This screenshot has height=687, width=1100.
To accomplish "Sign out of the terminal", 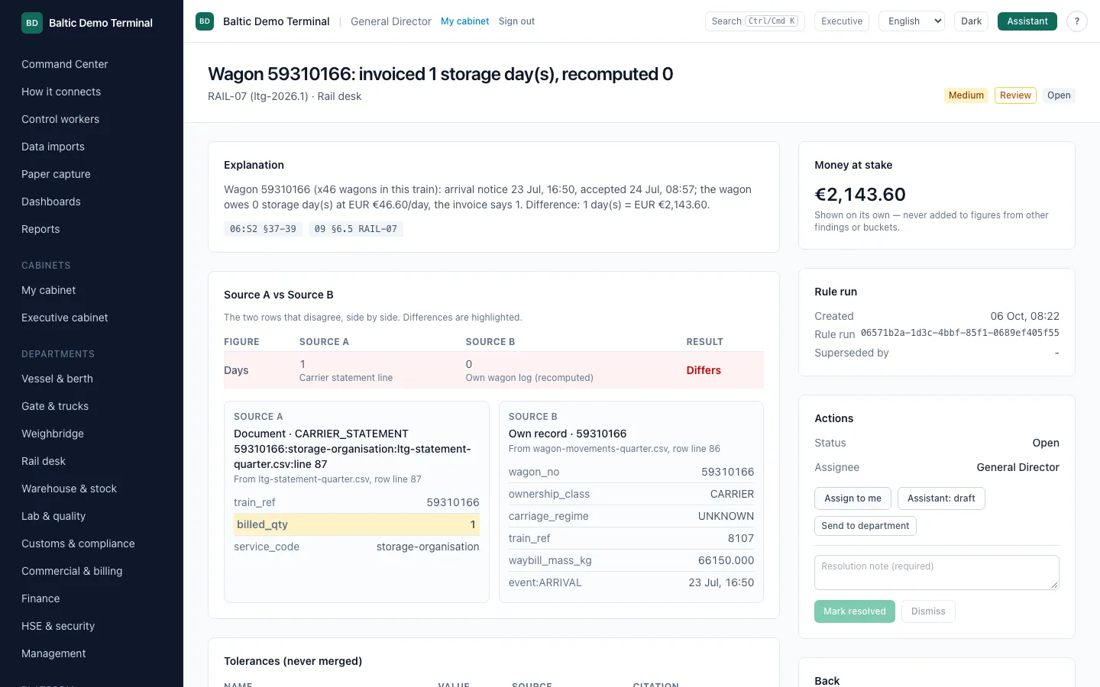I will [x=516, y=21].
